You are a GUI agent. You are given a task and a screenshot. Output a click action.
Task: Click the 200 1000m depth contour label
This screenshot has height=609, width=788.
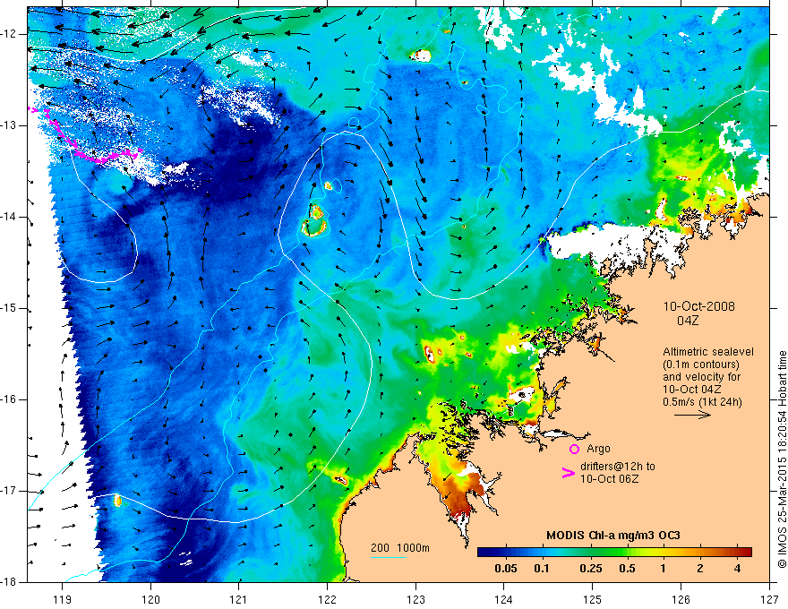400,548
